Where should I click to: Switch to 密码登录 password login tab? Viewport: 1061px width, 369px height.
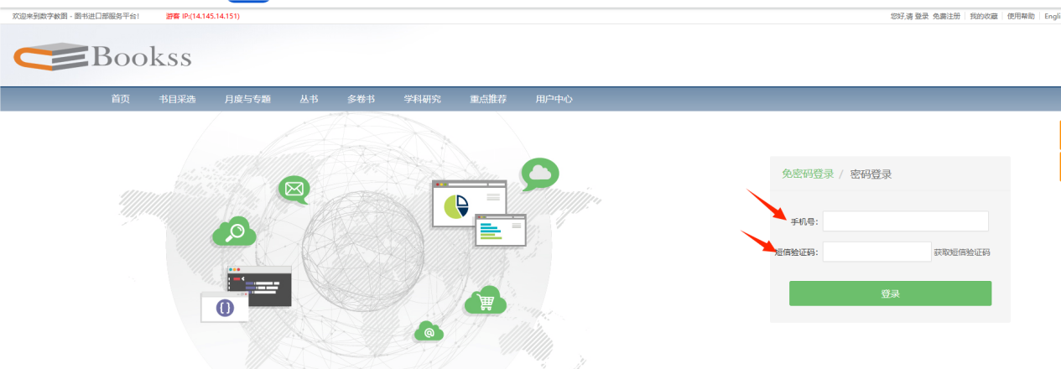tap(871, 174)
